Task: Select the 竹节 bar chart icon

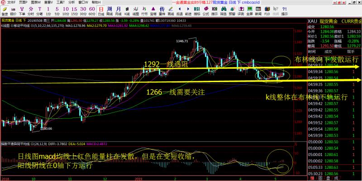Action: 144,11
